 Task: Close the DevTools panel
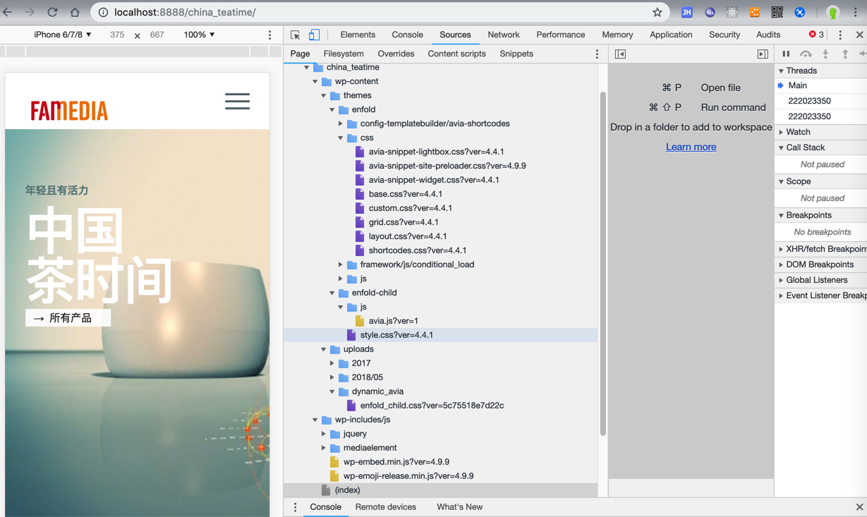(859, 35)
